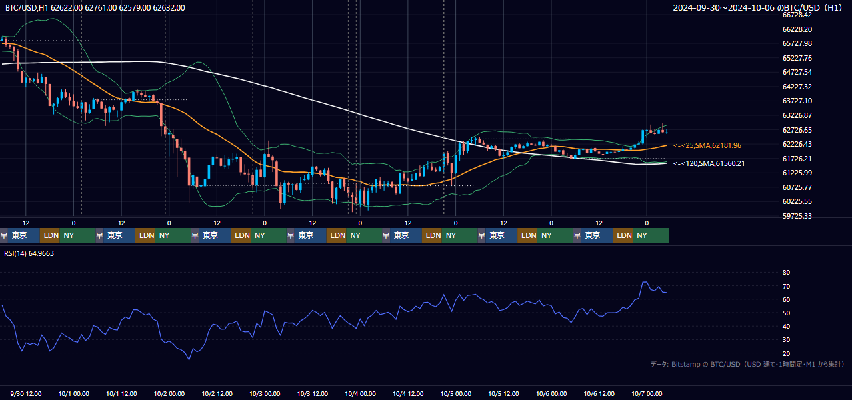This screenshot has width=852, height=400.
Task: Click the RSI axis value 50
Action: coord(786,313)
